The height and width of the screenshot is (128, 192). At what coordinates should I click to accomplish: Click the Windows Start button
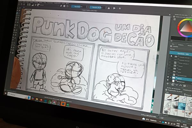pyautogui.click(x=5, y=93)
